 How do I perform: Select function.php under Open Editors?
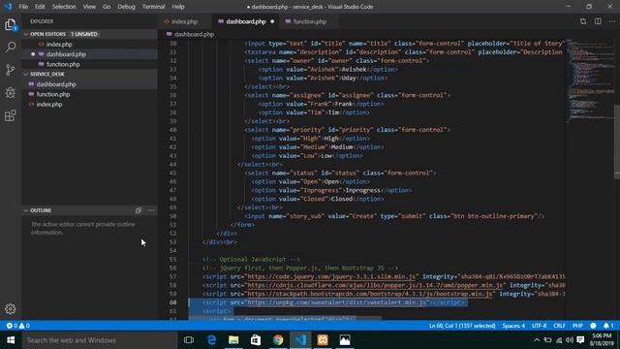click(x=63, y=64)
